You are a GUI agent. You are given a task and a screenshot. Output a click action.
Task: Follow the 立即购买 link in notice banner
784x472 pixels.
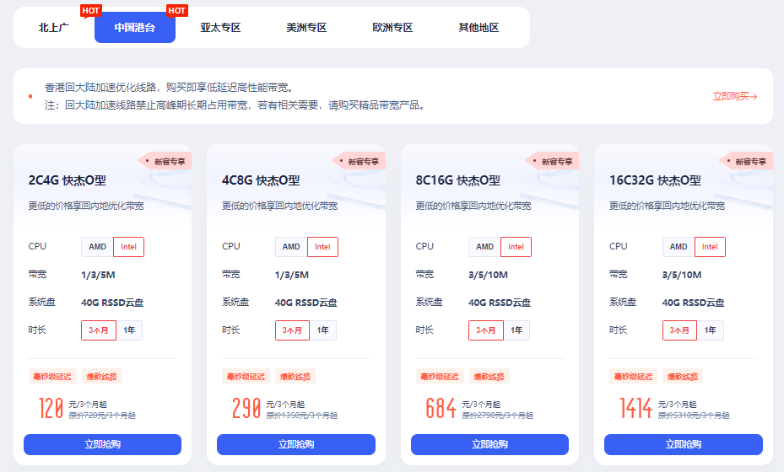click(734, 96)
